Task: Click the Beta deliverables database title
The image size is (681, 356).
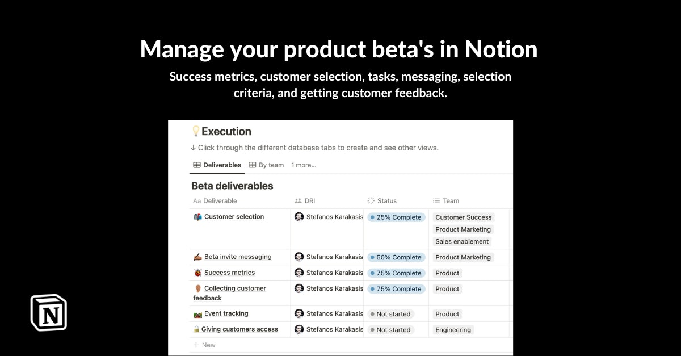Action: click(x=232, y=186)
